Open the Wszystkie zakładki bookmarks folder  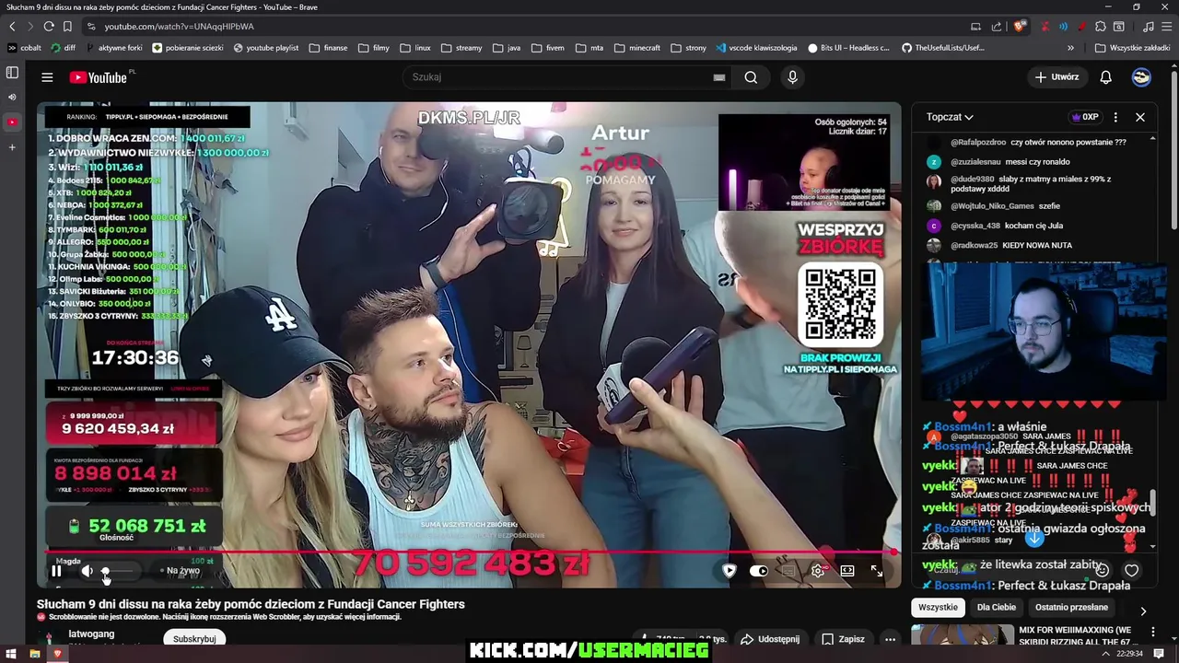(x=1132, y=48)
